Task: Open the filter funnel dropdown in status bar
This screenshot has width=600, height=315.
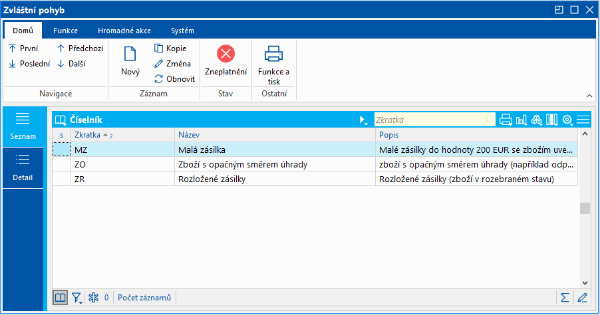Action: (x=77, y=298)
